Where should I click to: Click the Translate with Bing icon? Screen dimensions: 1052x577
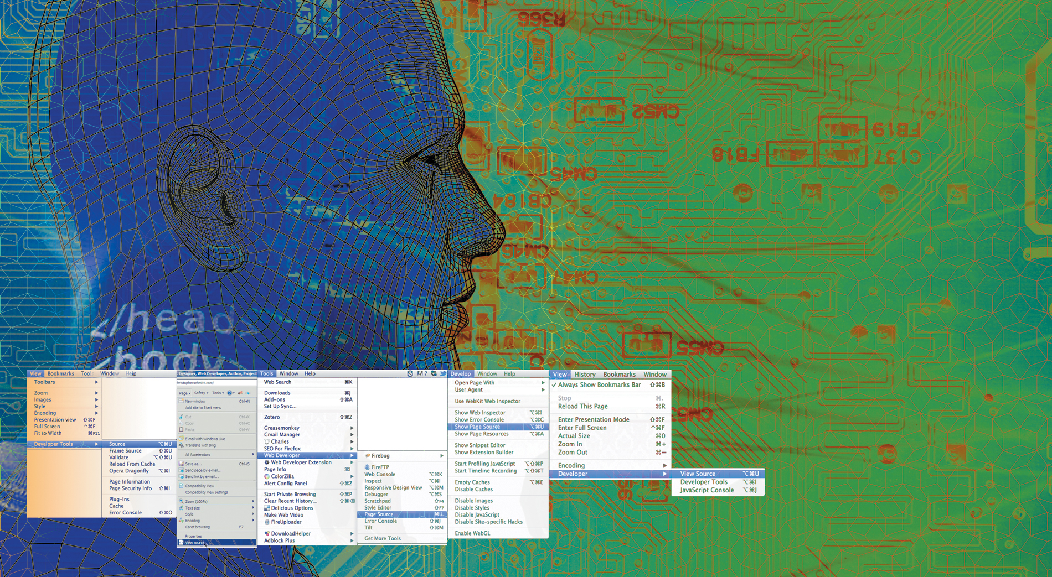[x=181, y=445]
